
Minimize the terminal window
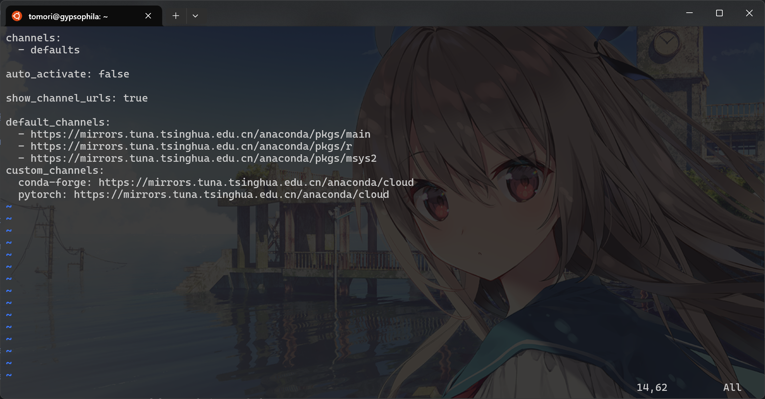pyautogui.click(x=689, y=13)
